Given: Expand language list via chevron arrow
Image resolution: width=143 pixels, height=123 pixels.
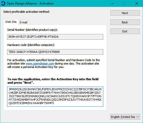Looking at the screenshot, I should click(138, 117).
